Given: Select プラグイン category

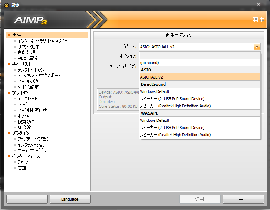Looking at the screenshot, I should click(x=21, y=133).
